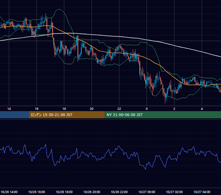Click the 0 hour axis label
The height and width of the screenshot is (195, 221).
147,109
